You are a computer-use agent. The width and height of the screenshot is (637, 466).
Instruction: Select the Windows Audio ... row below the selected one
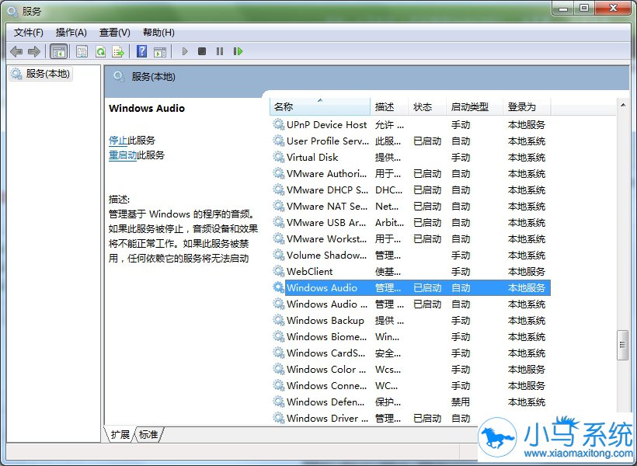click(410, 304)
